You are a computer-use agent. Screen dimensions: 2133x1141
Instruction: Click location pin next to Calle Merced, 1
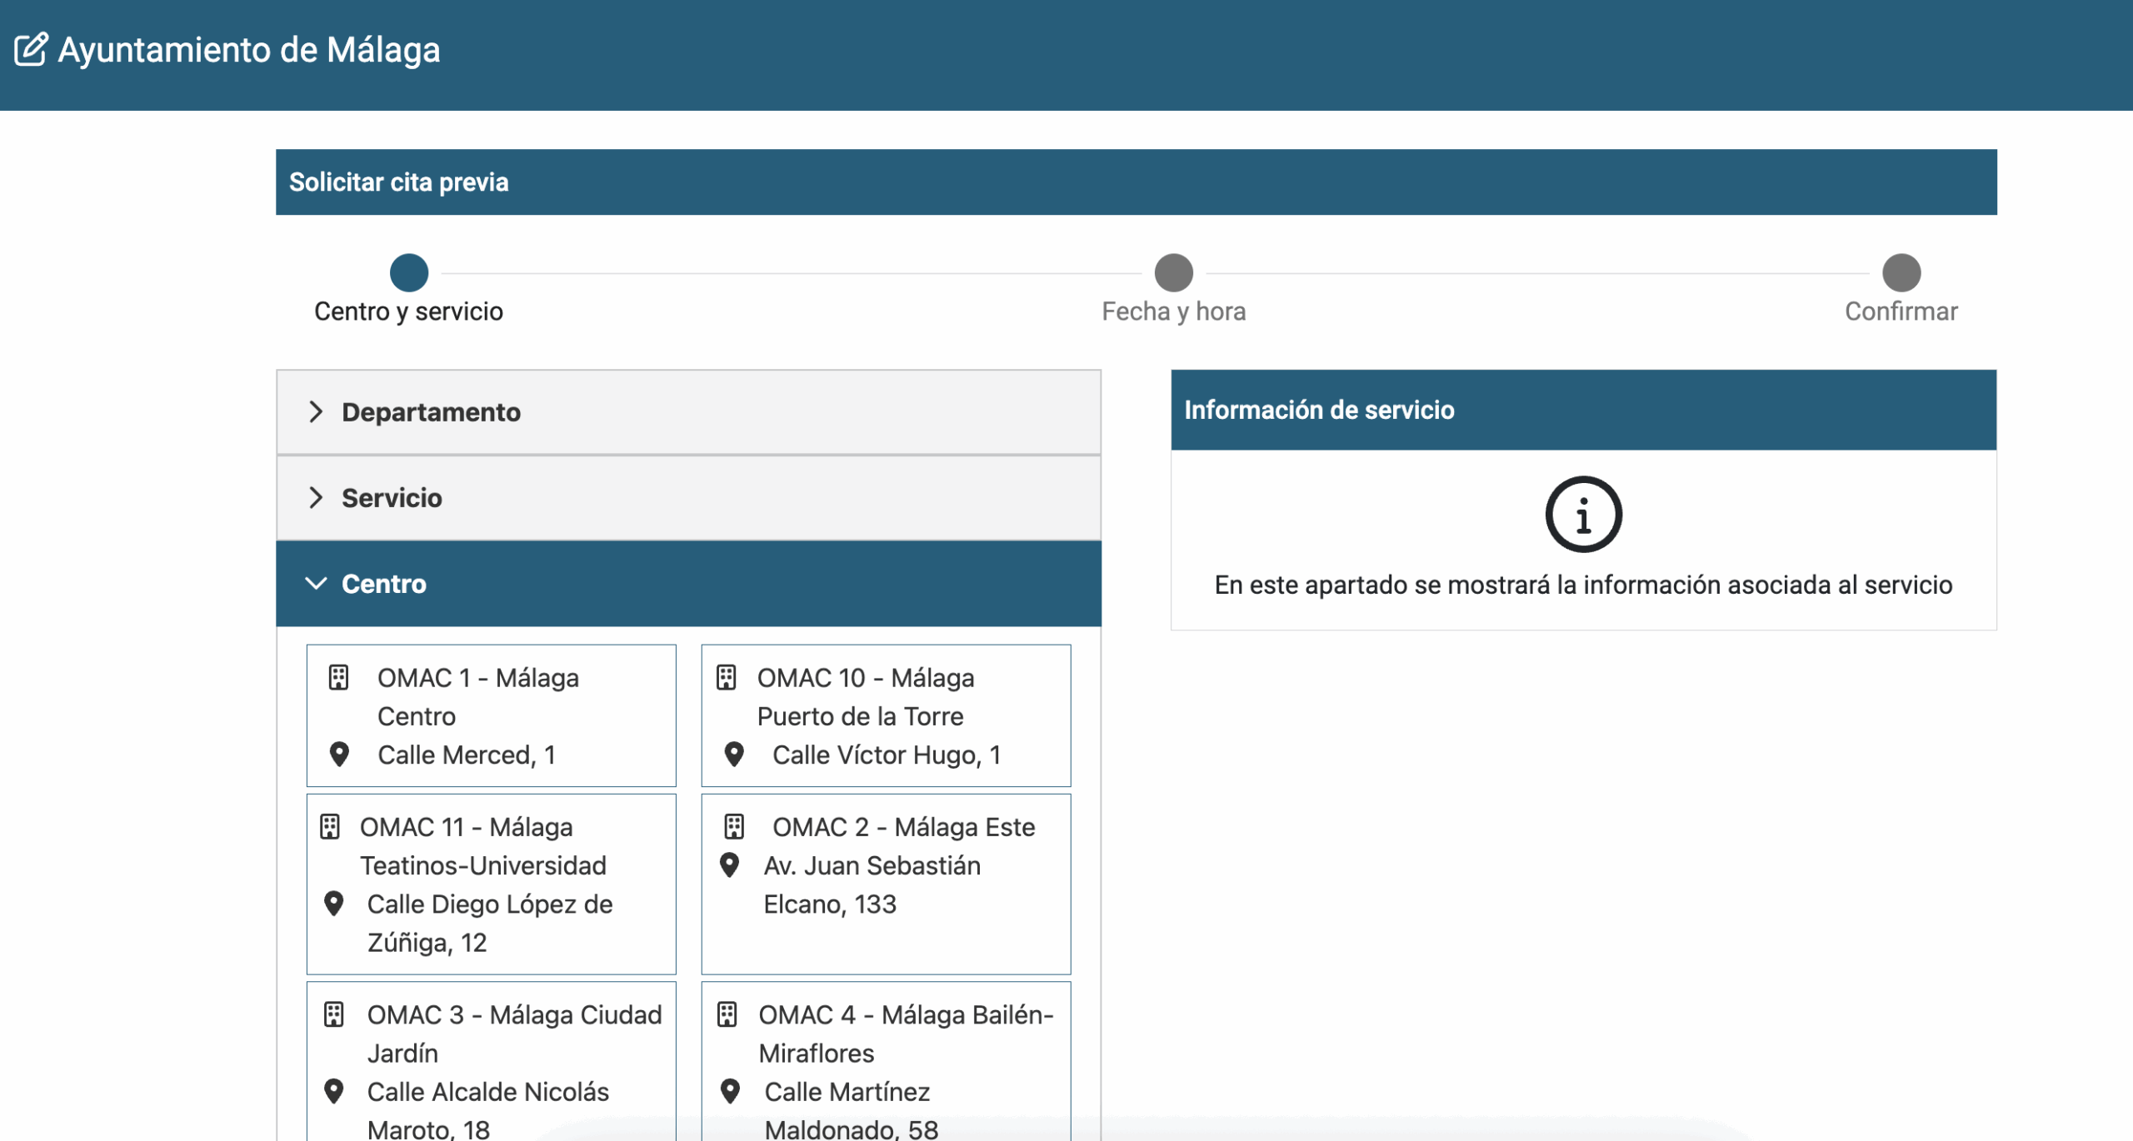click(339, 754)
